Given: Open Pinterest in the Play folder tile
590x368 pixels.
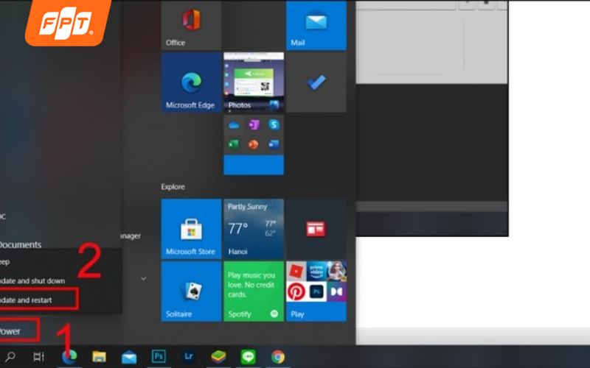Looking at the screenshot, I should pos(296,291).
